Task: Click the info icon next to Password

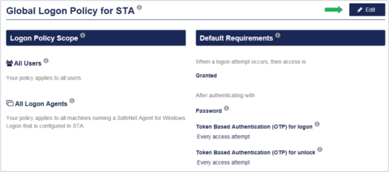Action: pyautogui.click(x=226, y=108)
